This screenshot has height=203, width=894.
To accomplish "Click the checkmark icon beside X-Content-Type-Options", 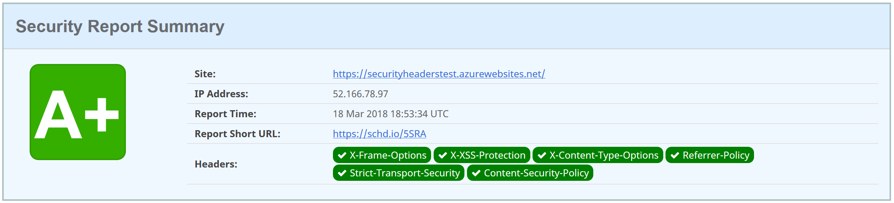I will [542, 155].
